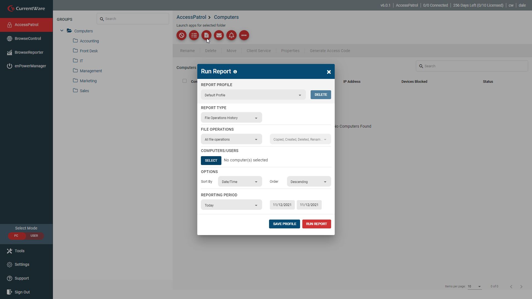The width and height of the screenshot is (532, 299).
Task: Open the Report Type dropdown
Action: coord(231,117)
